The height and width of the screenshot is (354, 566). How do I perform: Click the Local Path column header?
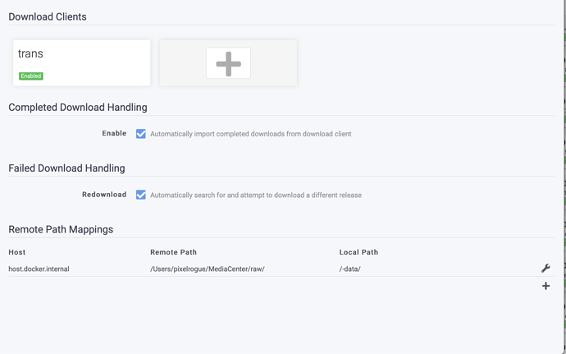(358, 252)
